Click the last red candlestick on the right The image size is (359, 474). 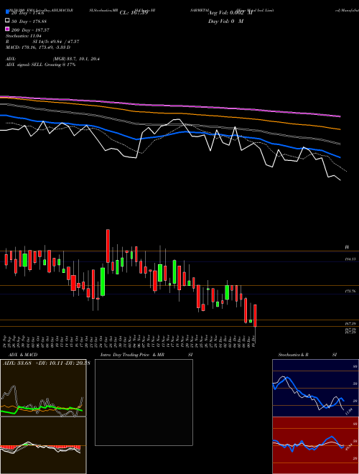coord(256,315)
